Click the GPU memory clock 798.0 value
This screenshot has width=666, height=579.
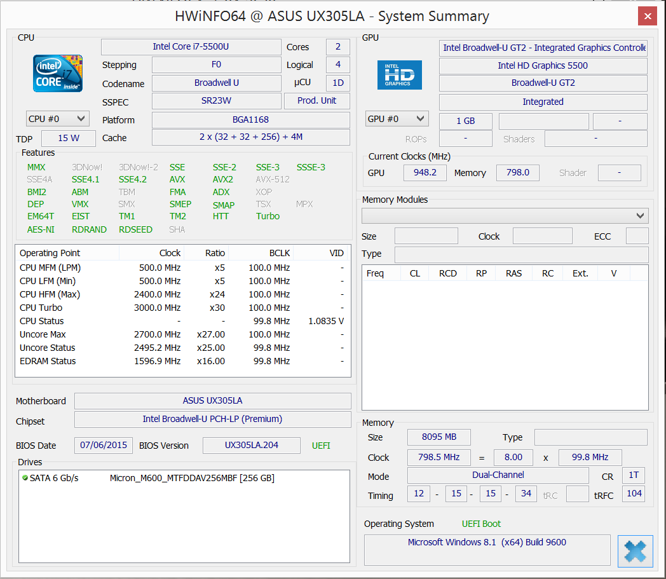pos(518,172)
